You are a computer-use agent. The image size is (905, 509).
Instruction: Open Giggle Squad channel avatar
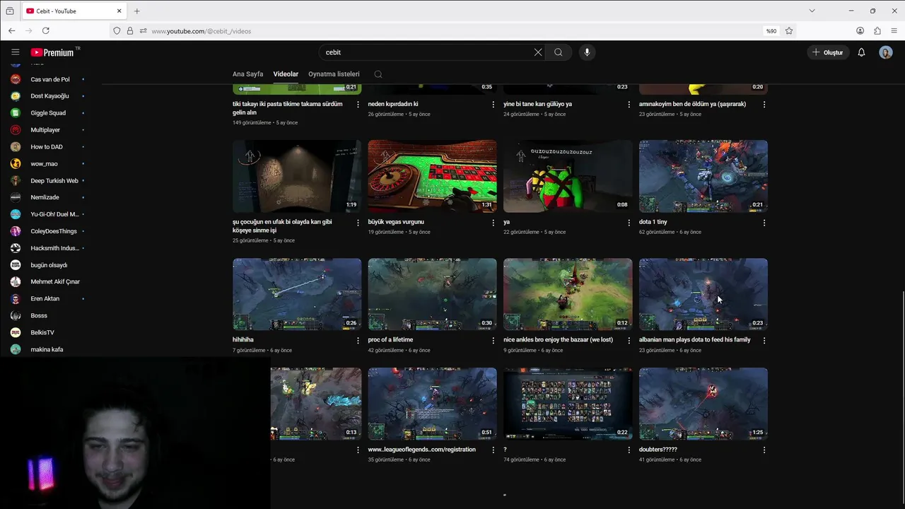click(x=16, y=113)
